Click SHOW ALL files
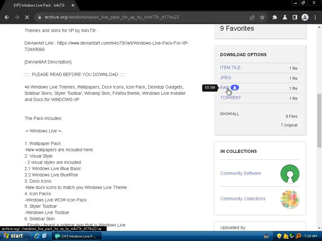Screen dimensions: 322x241 click(229, 114)
